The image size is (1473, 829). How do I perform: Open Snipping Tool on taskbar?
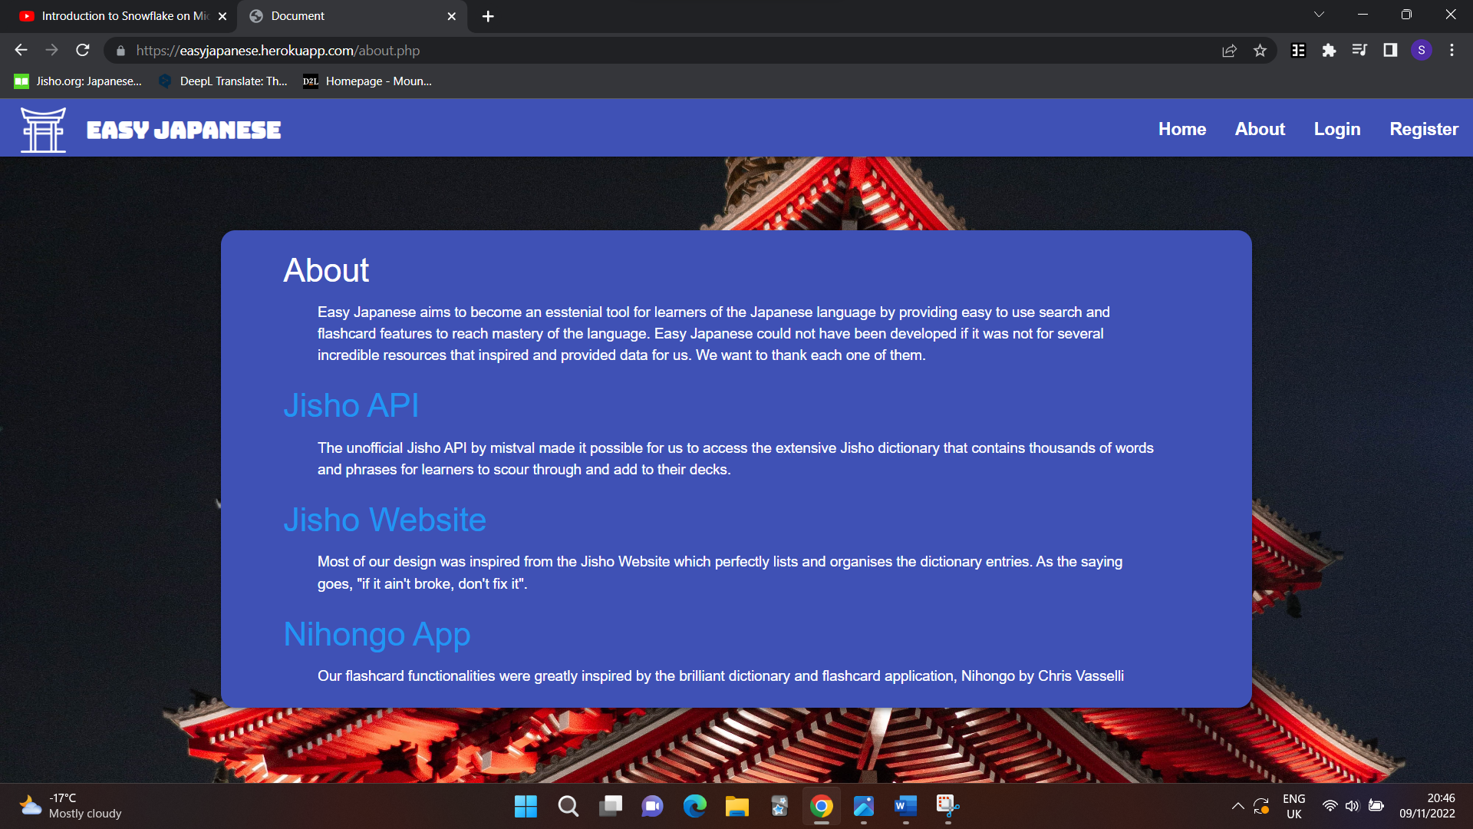[x=948, y=806]
